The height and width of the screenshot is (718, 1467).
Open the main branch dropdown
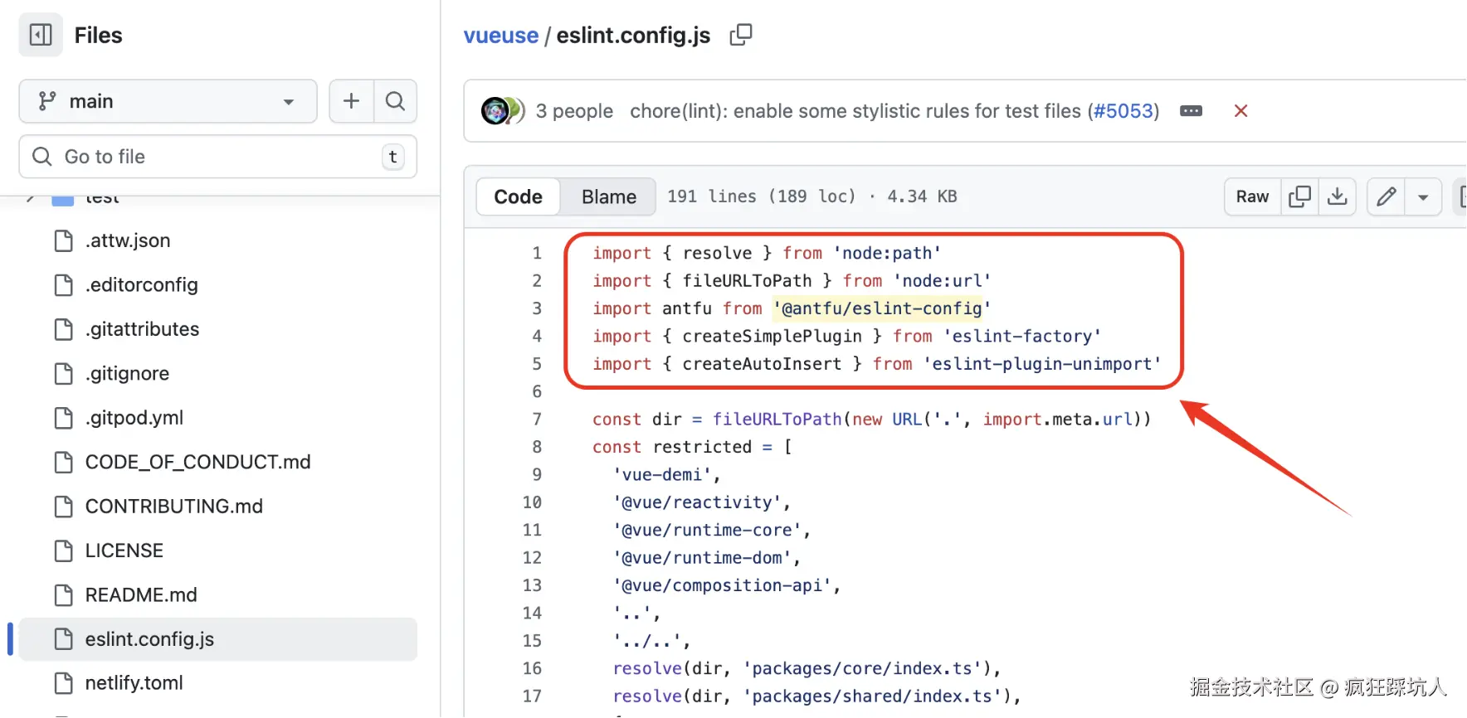tap(168, 101)
